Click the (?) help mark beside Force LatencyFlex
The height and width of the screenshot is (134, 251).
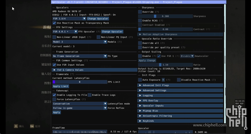click(84, 100)
